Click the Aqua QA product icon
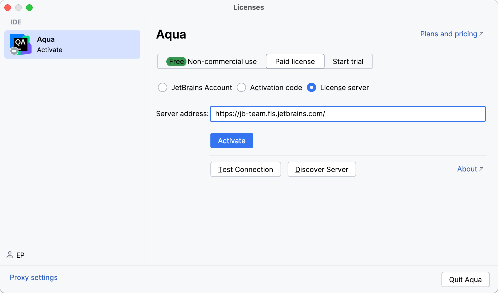This screenshot has width=498, height=293. (x=20, y=44)
